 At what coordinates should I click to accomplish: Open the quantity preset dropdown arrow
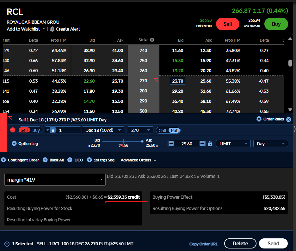pyautogui.click(x=48, y=130)
